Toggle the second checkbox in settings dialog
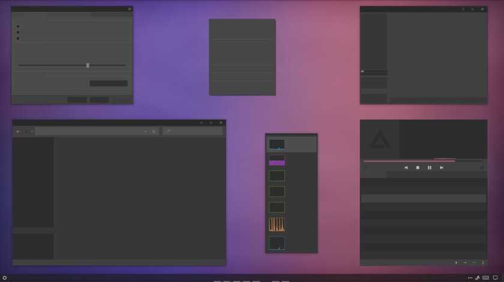This screenshot has height=282, width=504. click(x=18, y=32)
